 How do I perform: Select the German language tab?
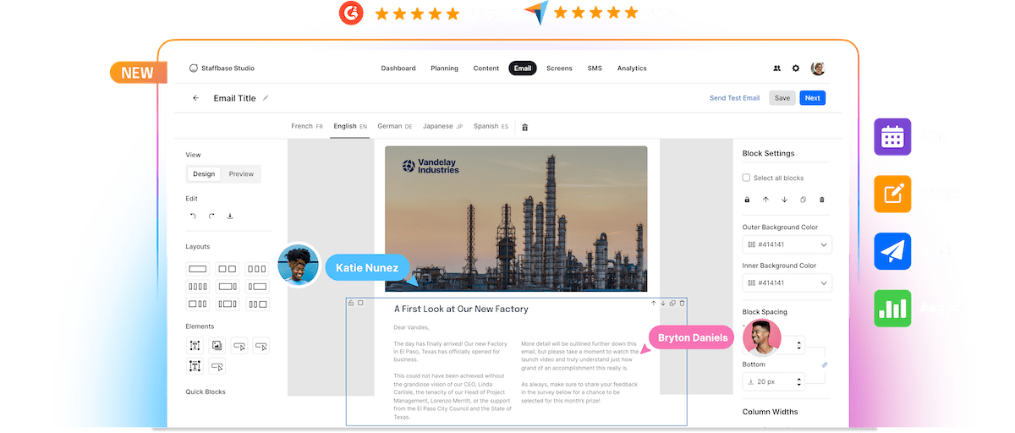(x=394, y=126)
